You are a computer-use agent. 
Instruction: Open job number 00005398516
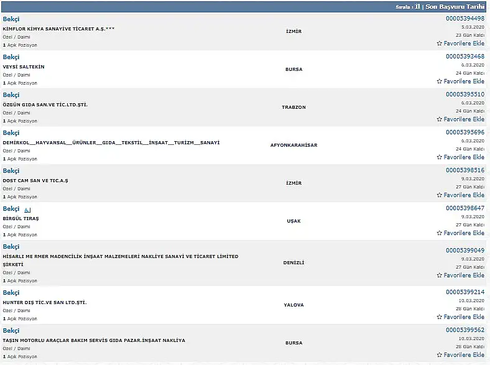tap(465, 170)
